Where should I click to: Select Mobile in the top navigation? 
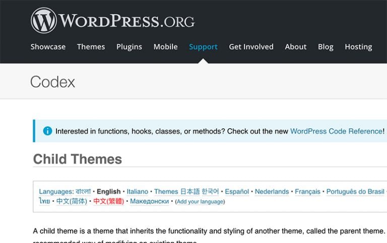(x=165, y=47)
